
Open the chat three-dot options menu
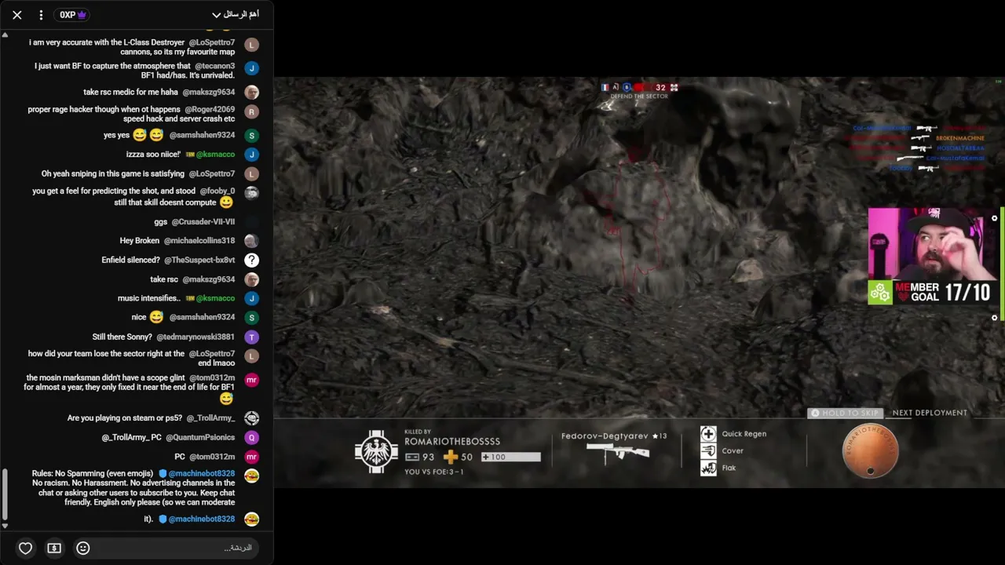[x=41, y=15]
